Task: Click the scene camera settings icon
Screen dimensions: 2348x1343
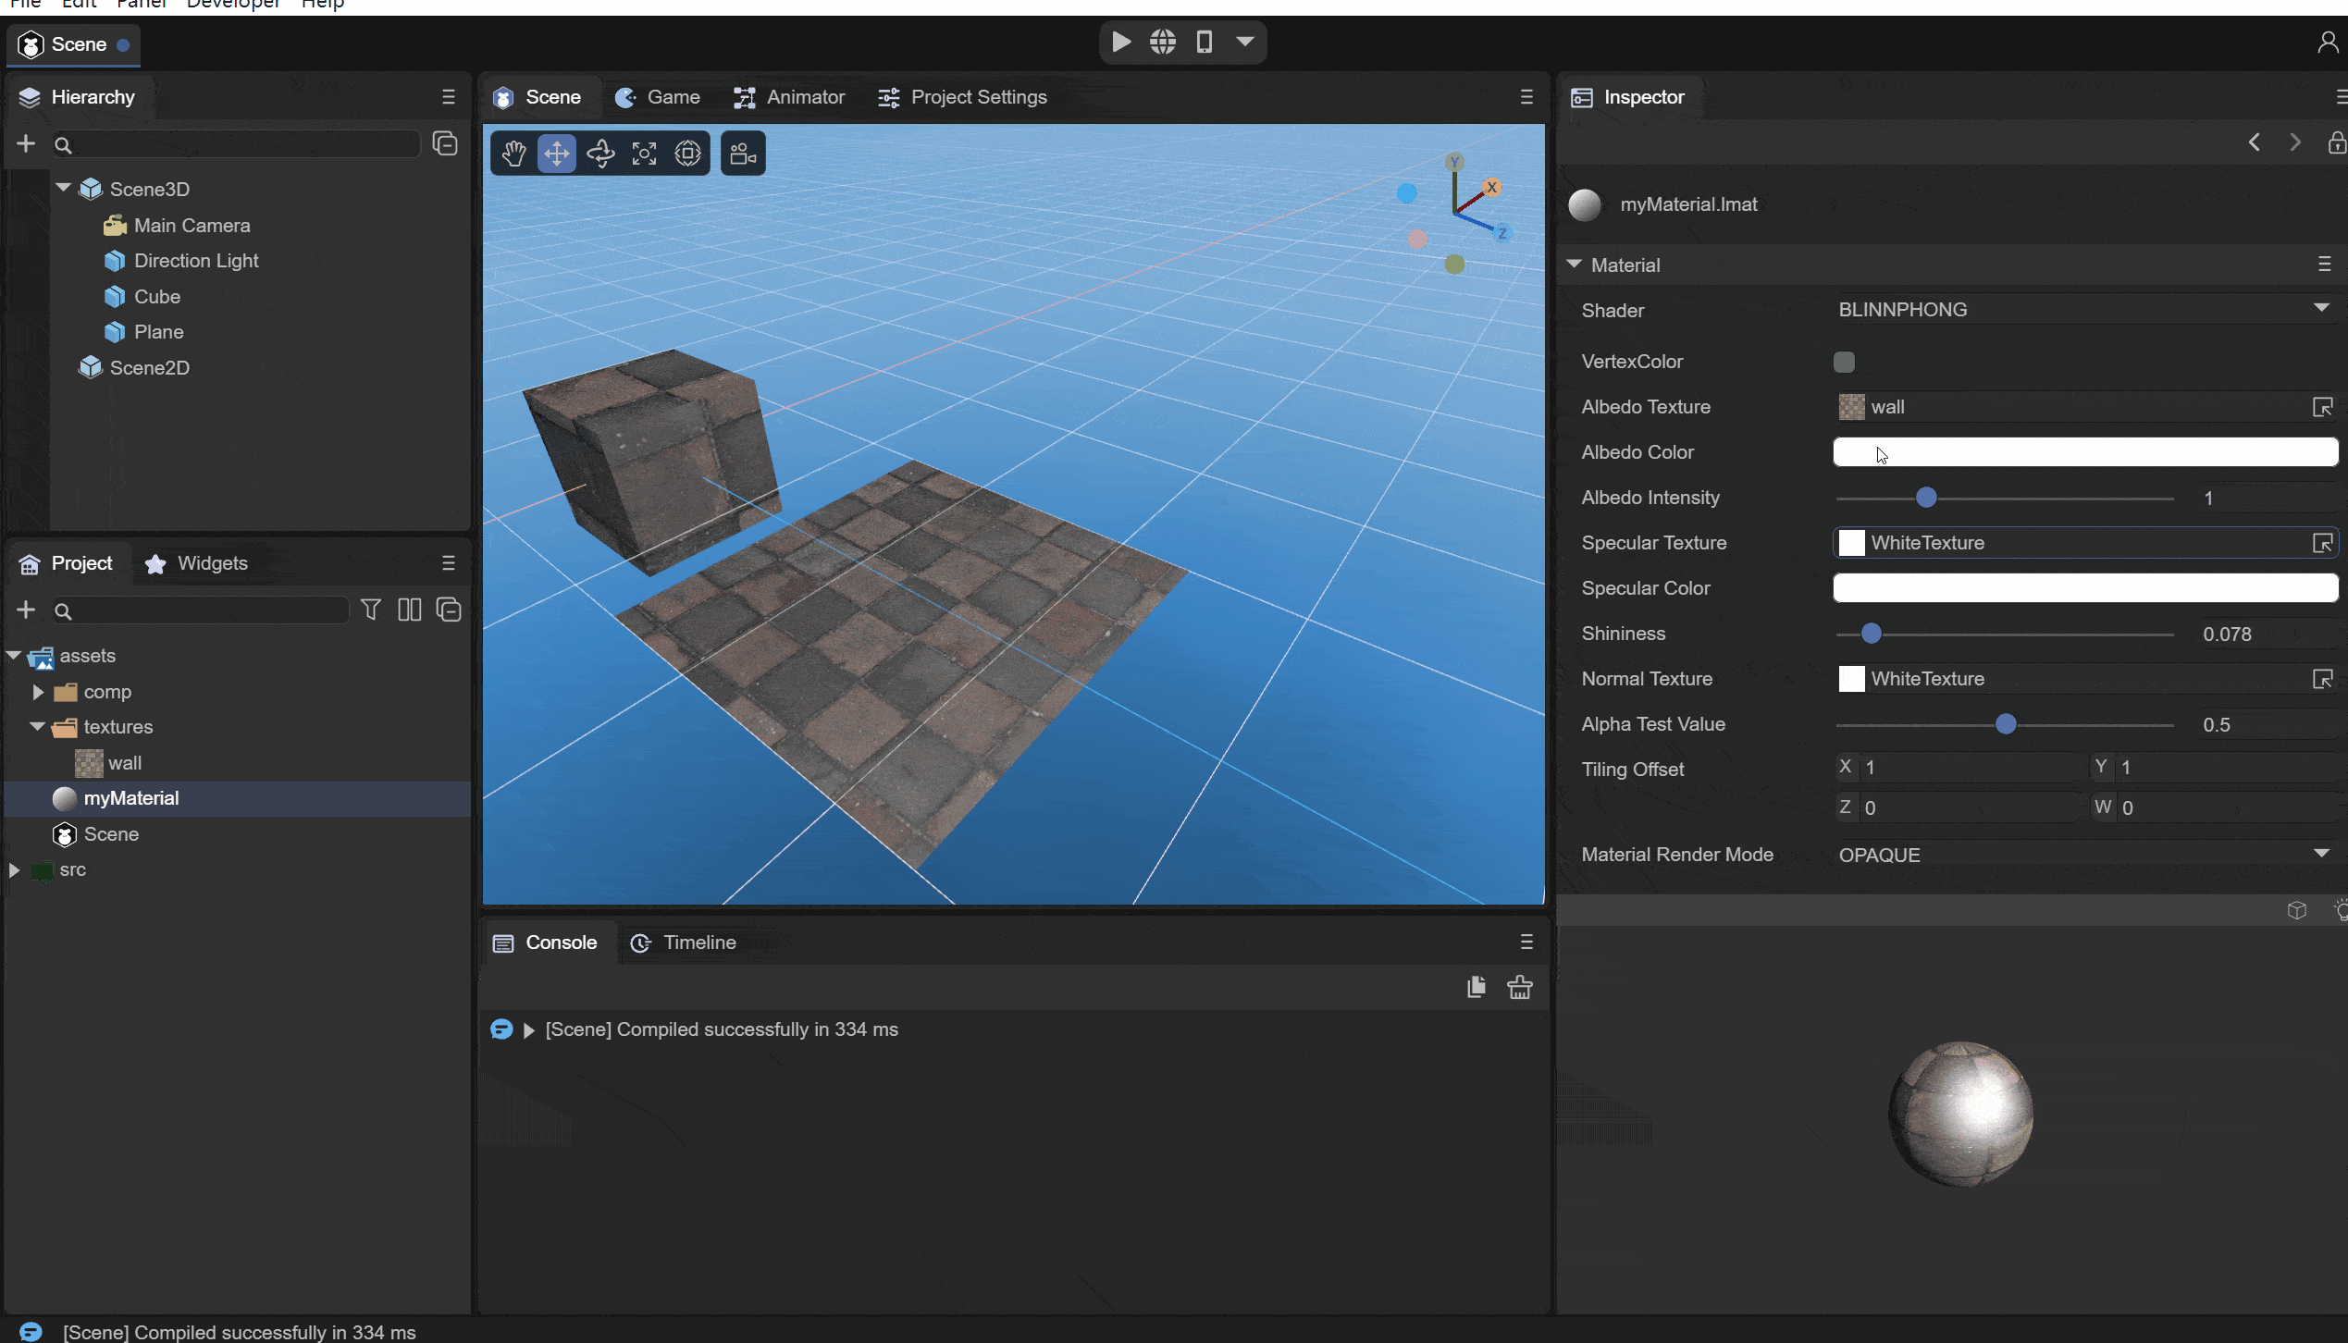Action: [743, 154]
